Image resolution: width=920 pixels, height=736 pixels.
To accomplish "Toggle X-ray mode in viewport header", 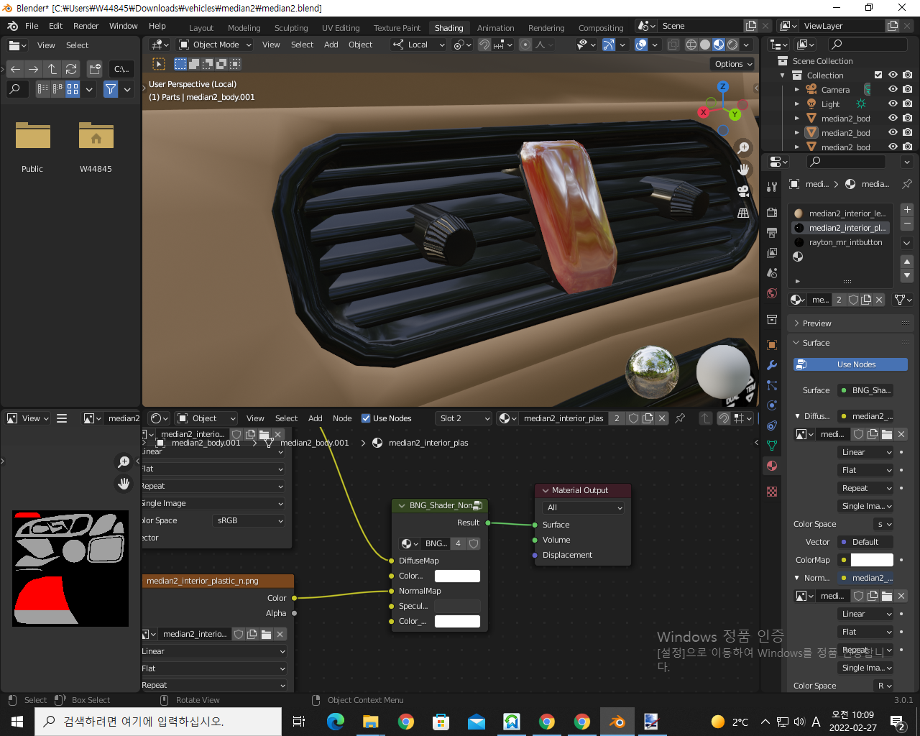I will (673, 45).
